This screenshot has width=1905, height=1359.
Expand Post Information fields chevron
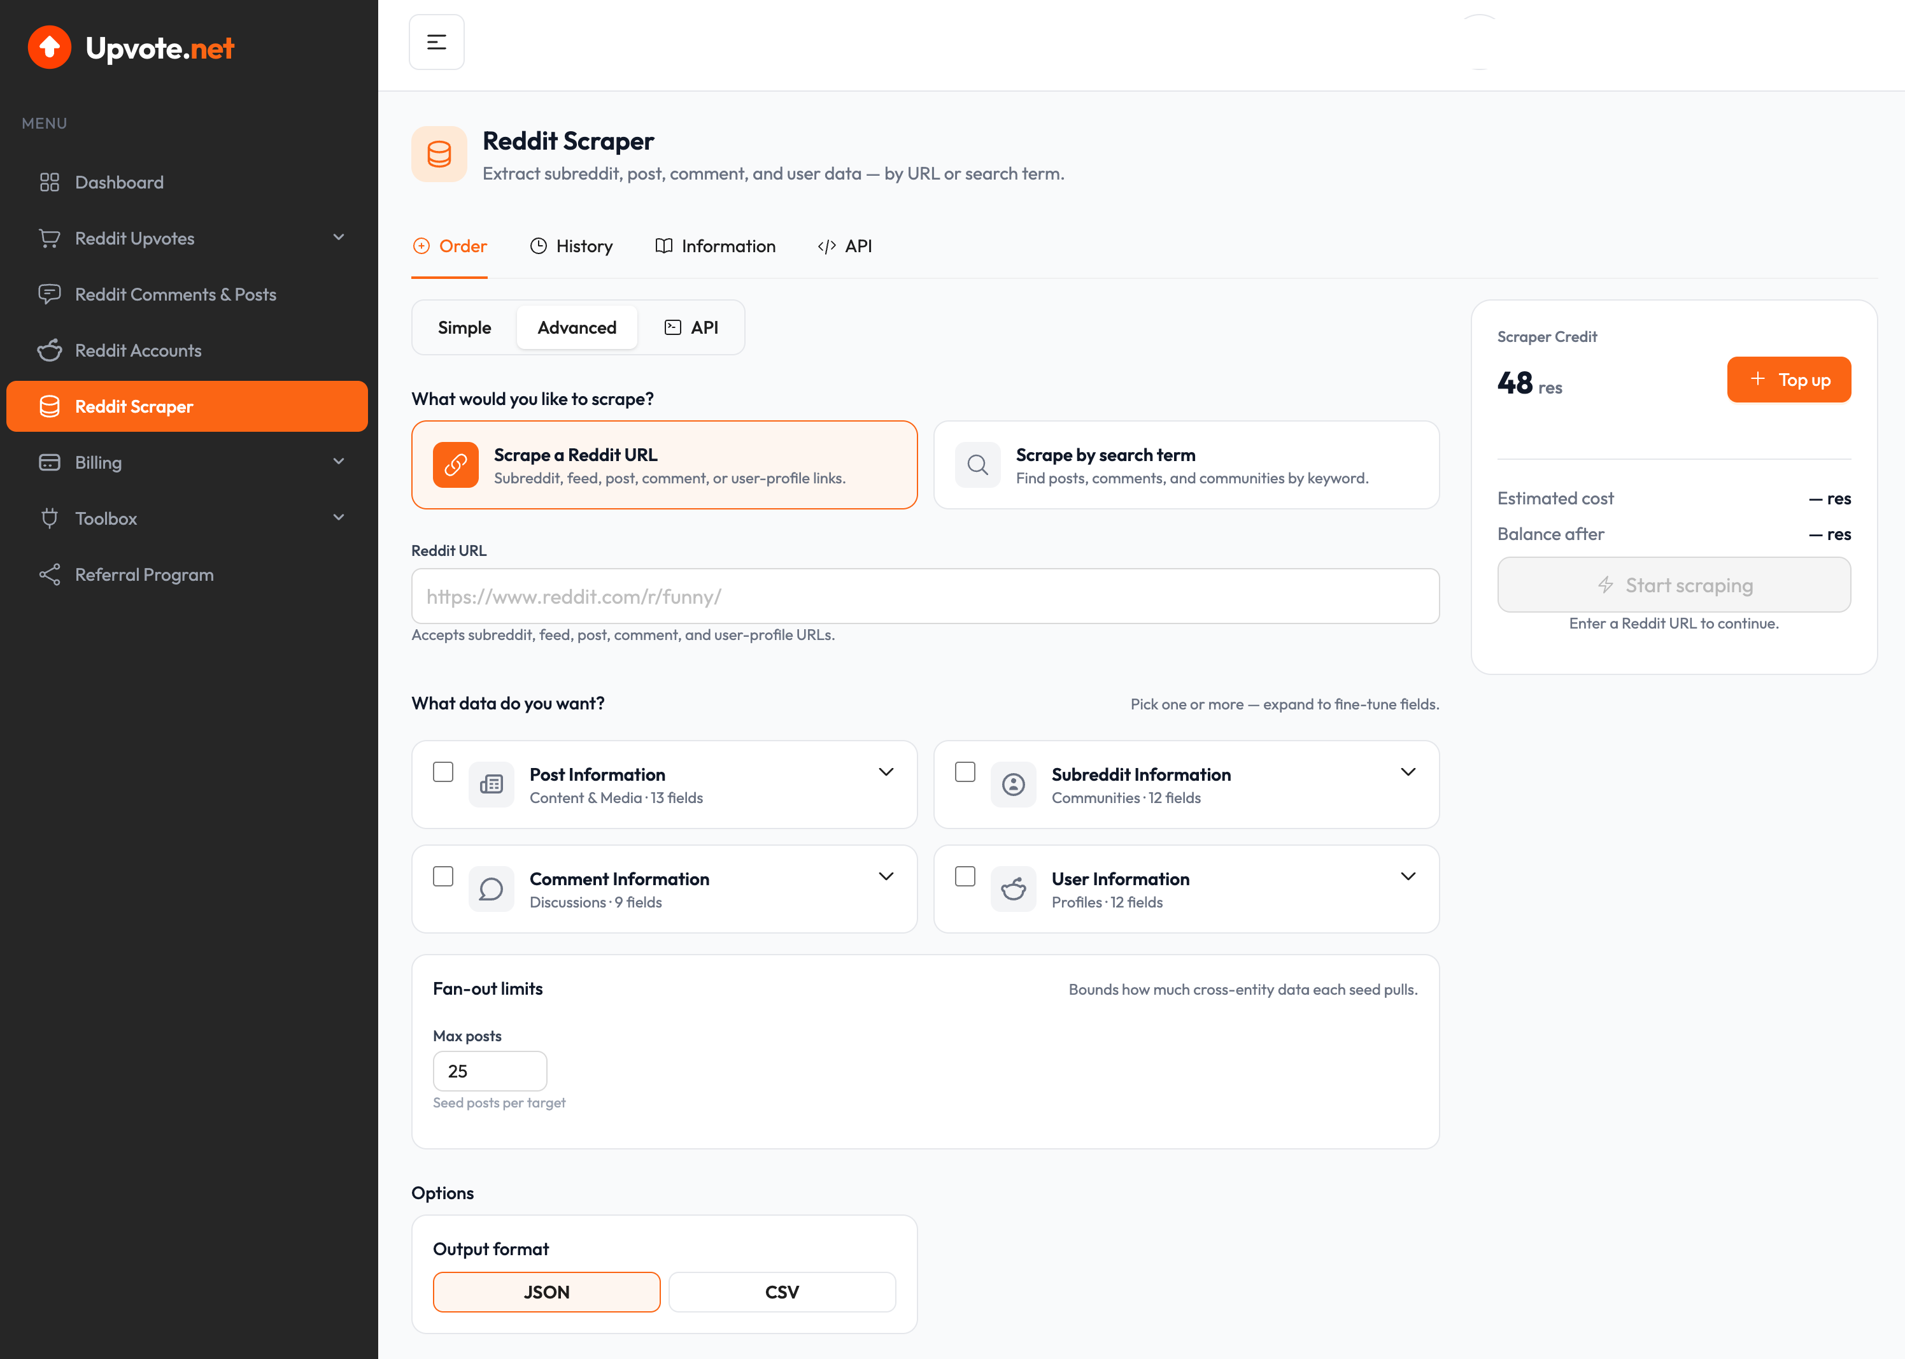(x=886, y=772)
